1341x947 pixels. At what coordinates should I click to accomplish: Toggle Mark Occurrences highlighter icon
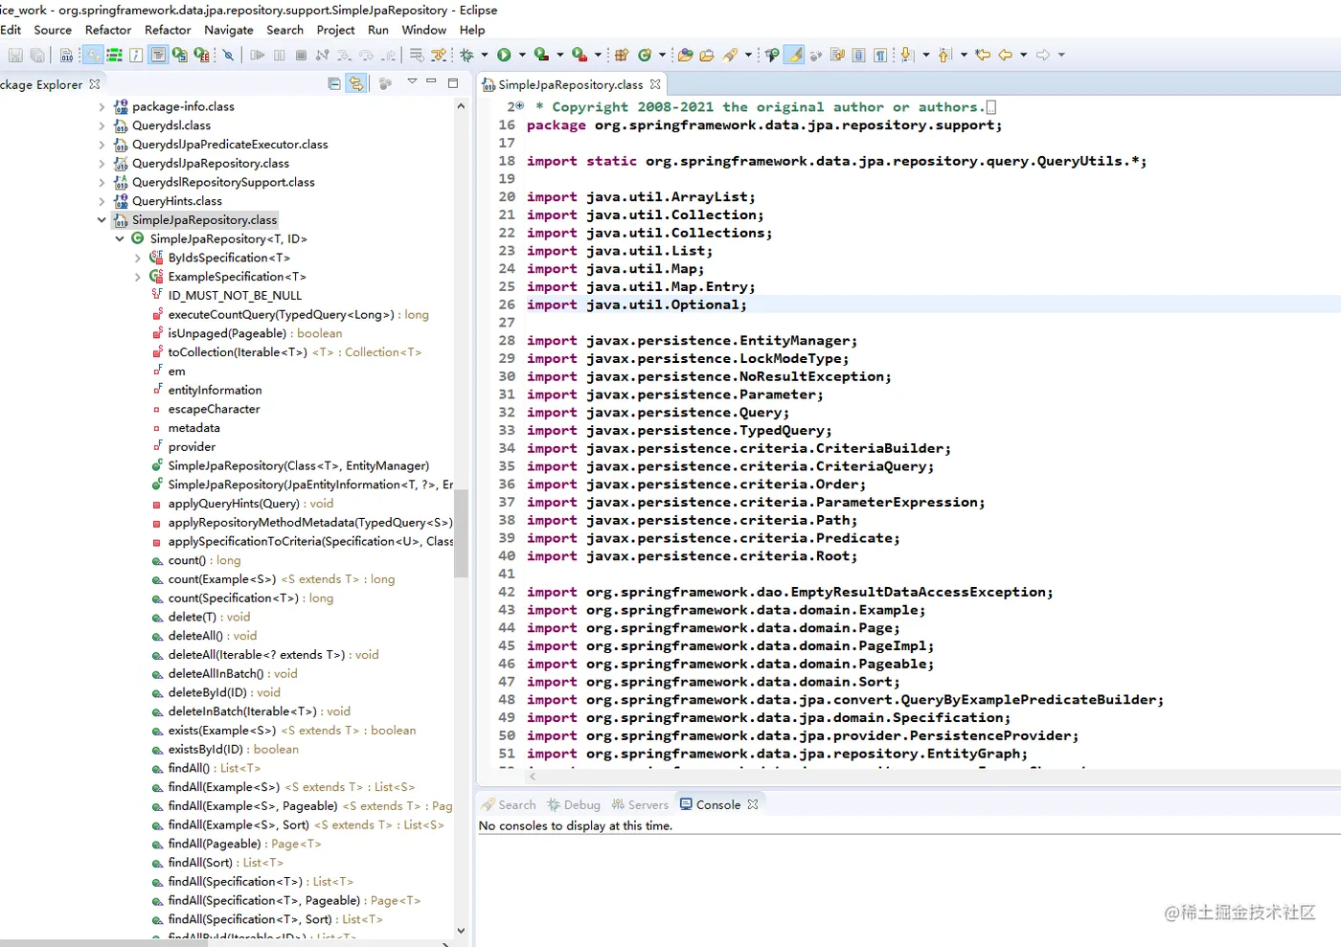click(x=794, y=55)
